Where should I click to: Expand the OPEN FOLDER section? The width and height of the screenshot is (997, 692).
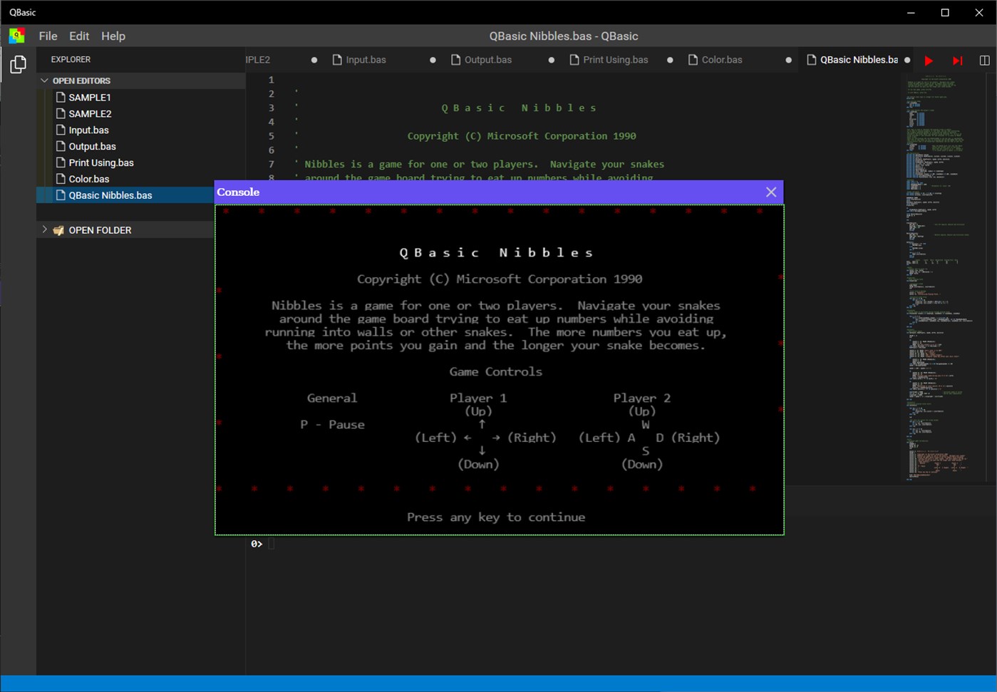click(45, 229)
